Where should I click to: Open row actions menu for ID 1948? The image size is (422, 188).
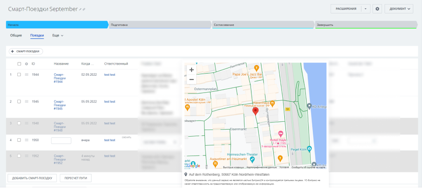(27, 123)
